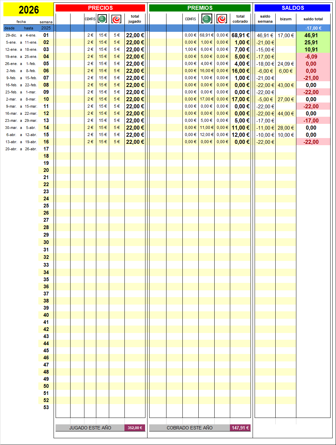
Task: Click the green lottery icon under PREMIOS
Action: click(x=206, y=19)
